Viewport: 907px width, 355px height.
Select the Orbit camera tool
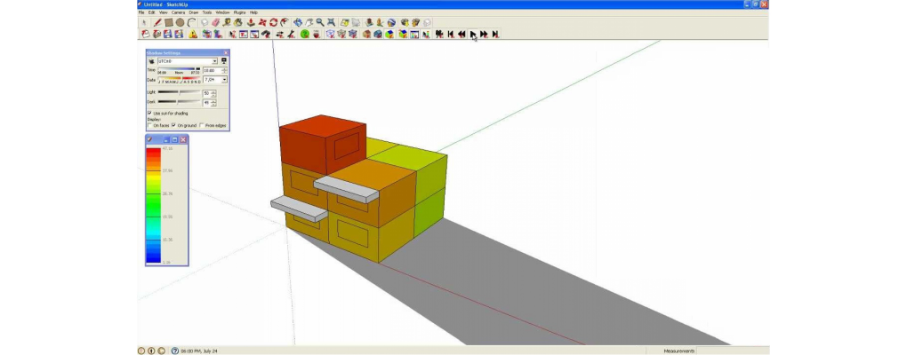(x=298, y=22)
